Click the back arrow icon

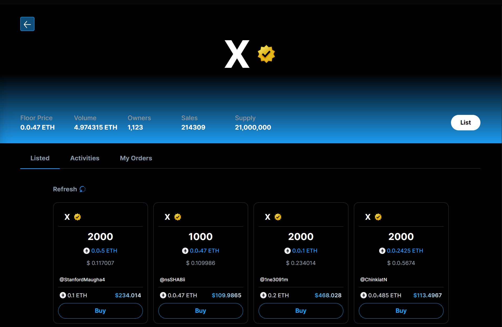[x=27, y=24]
